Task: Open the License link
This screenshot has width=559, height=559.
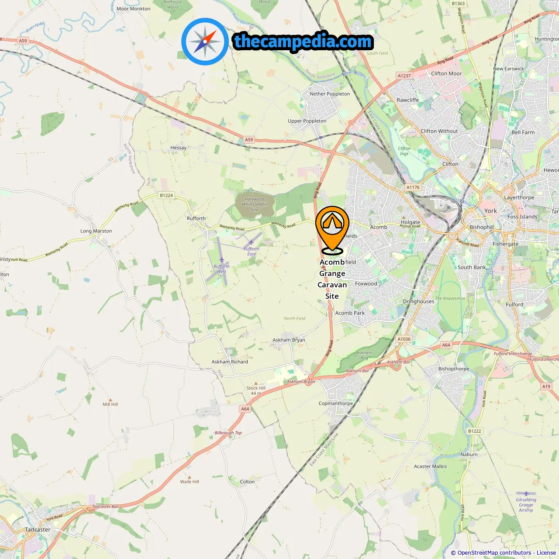Action: pos(546,553)
